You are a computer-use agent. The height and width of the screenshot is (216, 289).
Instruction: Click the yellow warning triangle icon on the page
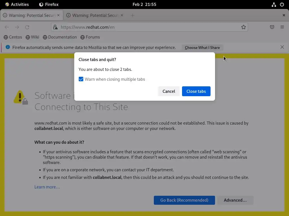pos(21,97)
